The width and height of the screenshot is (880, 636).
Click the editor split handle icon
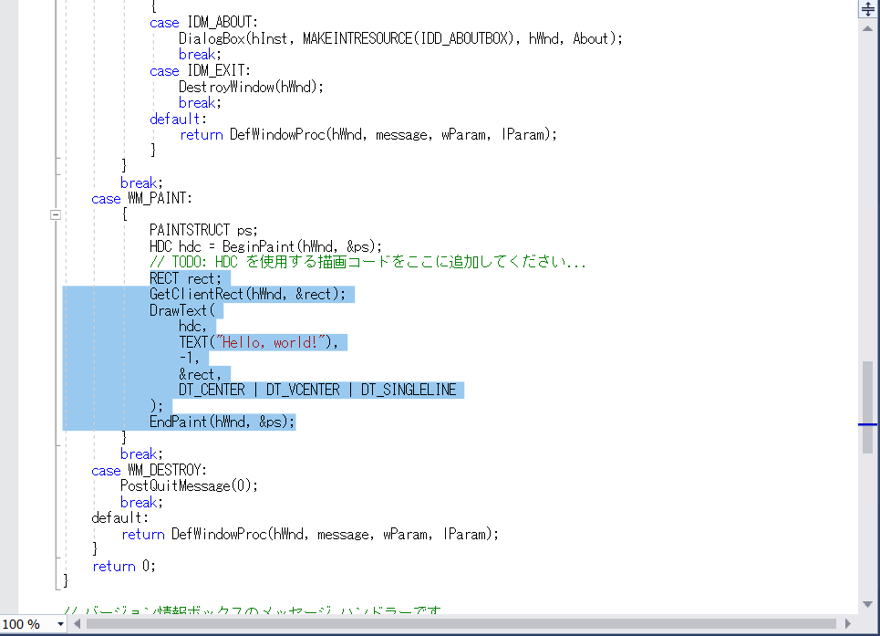pos(867,9)
